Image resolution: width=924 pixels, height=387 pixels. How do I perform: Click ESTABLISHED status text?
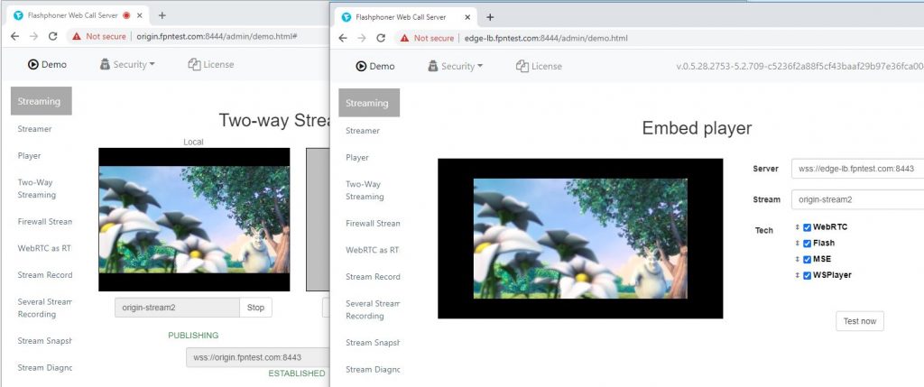click(296, 373)
